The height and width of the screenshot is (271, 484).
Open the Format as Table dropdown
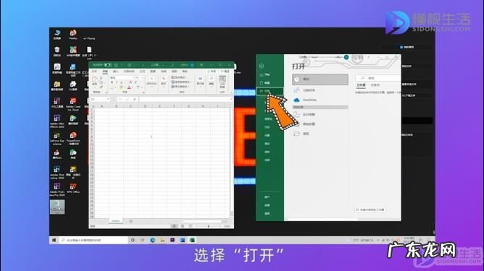click(180, 82)
